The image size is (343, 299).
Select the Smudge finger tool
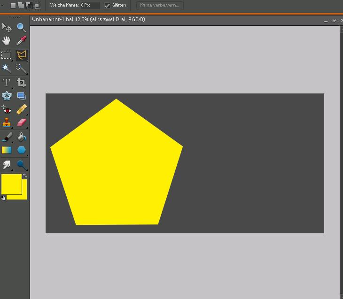(7, 165)
